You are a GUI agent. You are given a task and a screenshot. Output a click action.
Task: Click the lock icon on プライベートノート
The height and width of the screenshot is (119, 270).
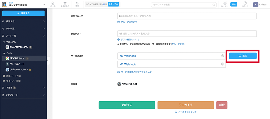click(30, 70)
